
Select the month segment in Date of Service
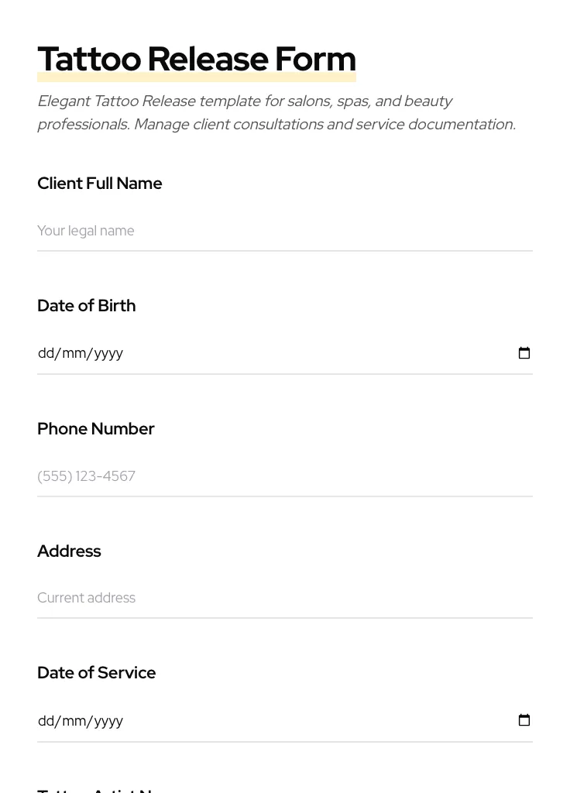tap(74, 721)
